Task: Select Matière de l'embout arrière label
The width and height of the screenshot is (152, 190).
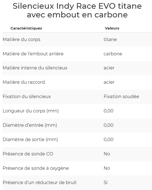Action: pos(33,54)
